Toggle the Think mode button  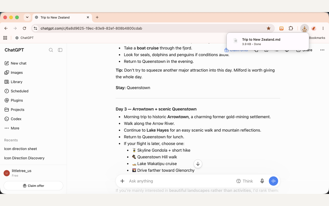click(244, 181)
